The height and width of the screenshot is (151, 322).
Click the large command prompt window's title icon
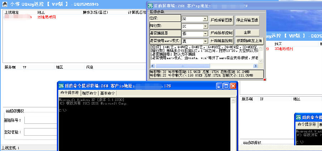click(62, 86)
